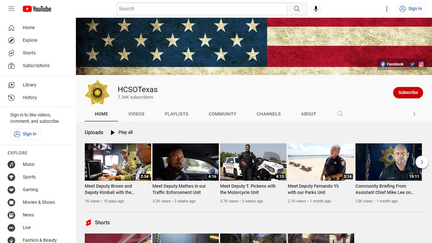Start voice search with microphone
The image size is (432, 243).
coord(316,9)
